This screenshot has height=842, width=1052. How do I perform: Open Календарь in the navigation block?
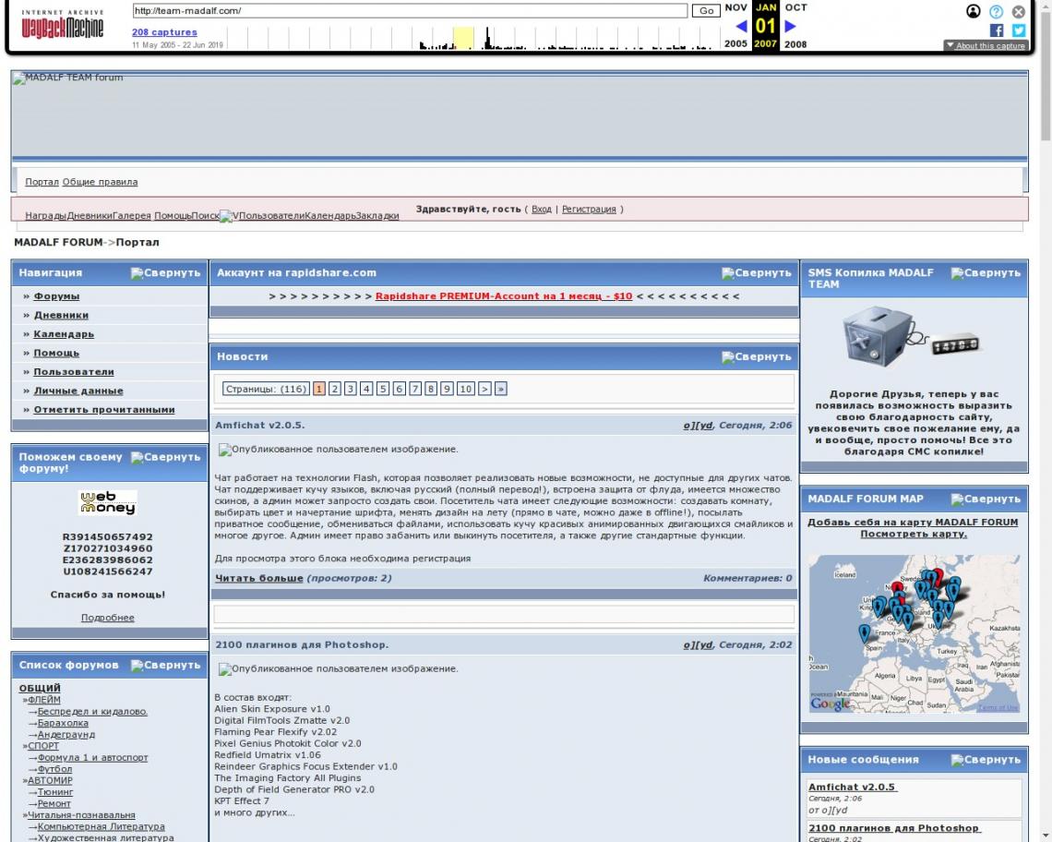tap(64, 333)
